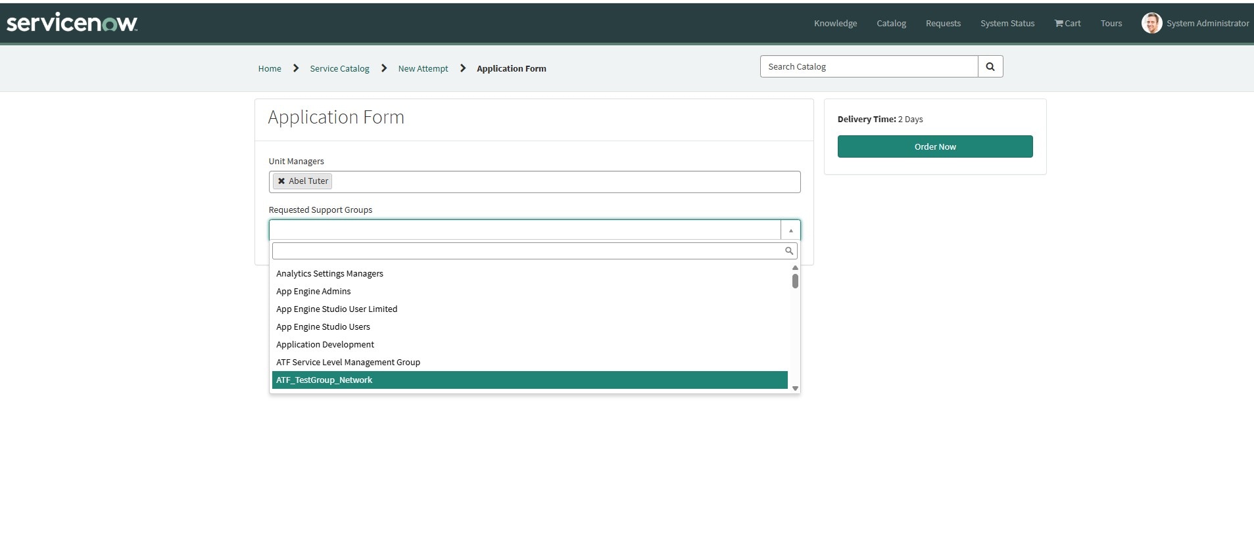Image resolution: width=1254 pixels, height=555 pixels.
Task: Click the Delivery Time label
Action: [x=867, y=119]
